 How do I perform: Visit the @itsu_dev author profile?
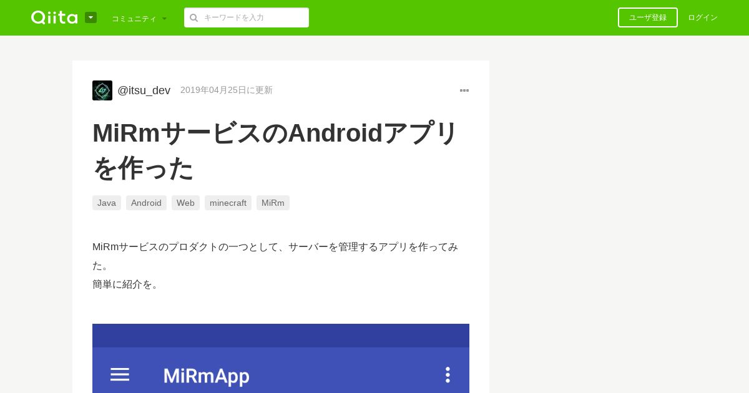click(144, 90)
